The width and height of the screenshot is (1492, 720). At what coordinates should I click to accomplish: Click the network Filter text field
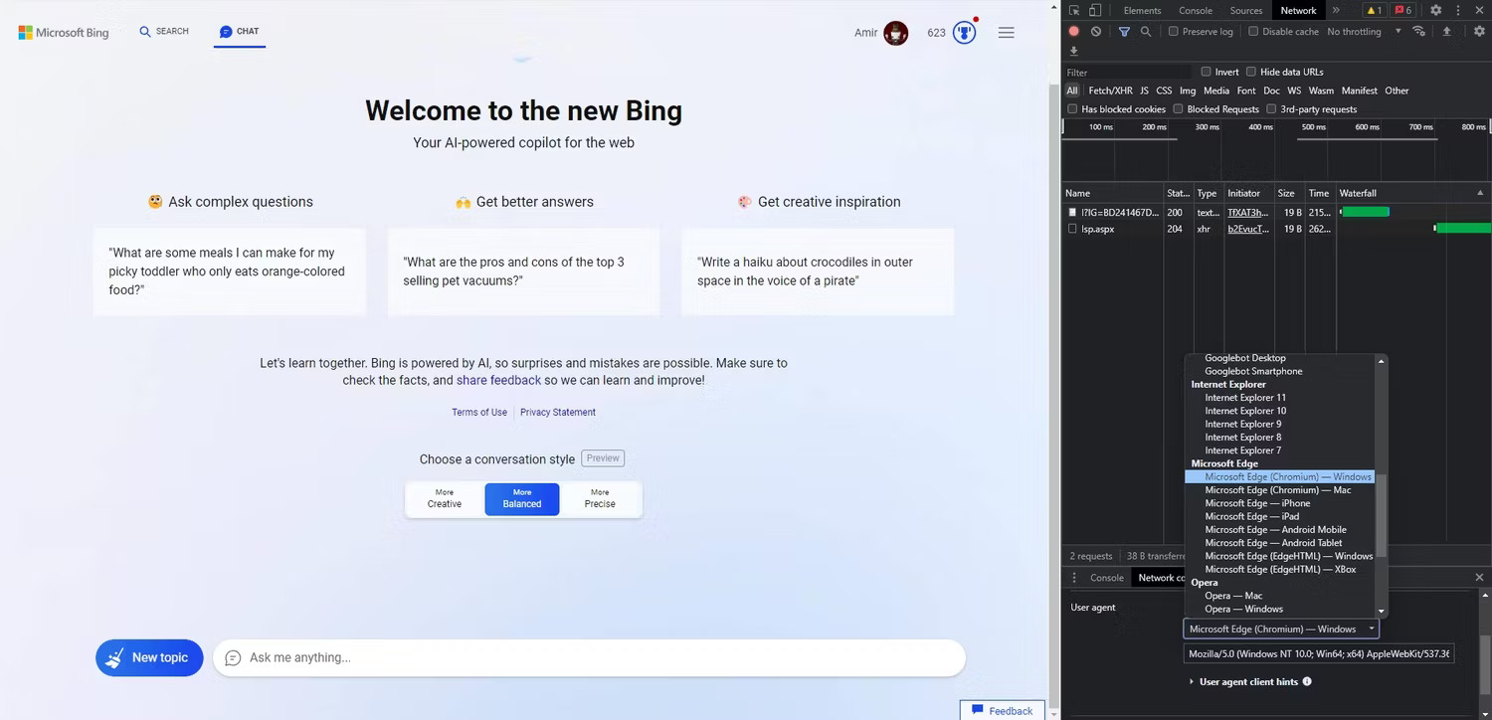coord(1127,72)
